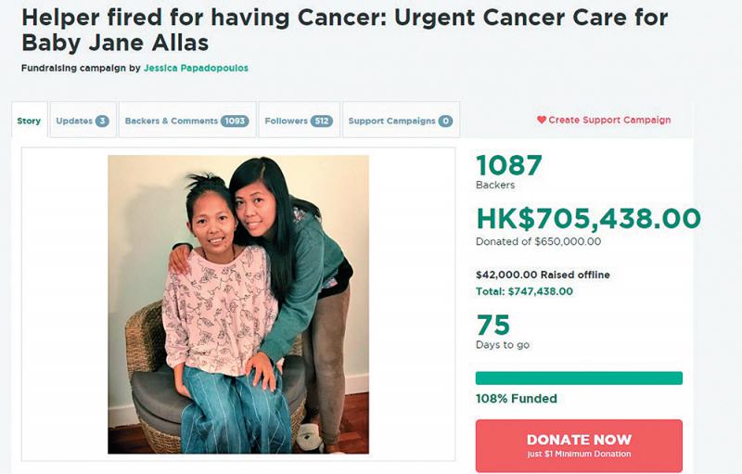The image size is (742, 474).
Task: Open Jessica Papadopoulos organizer profile link
Action: coord(196,68)
